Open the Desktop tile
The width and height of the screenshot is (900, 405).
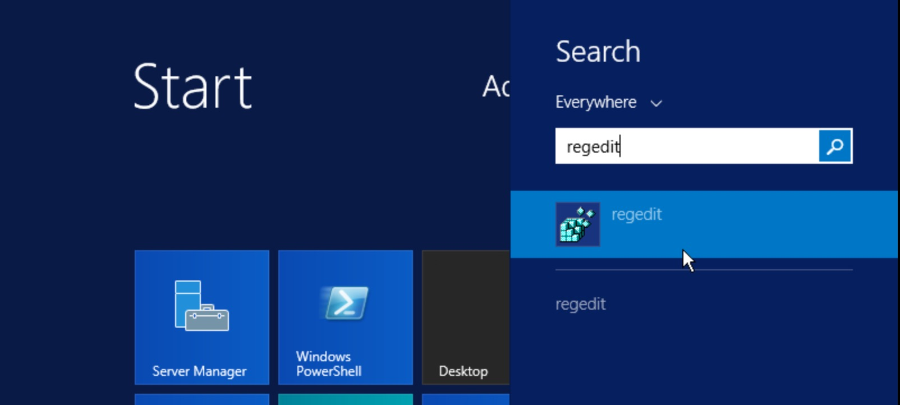[466, 317]
